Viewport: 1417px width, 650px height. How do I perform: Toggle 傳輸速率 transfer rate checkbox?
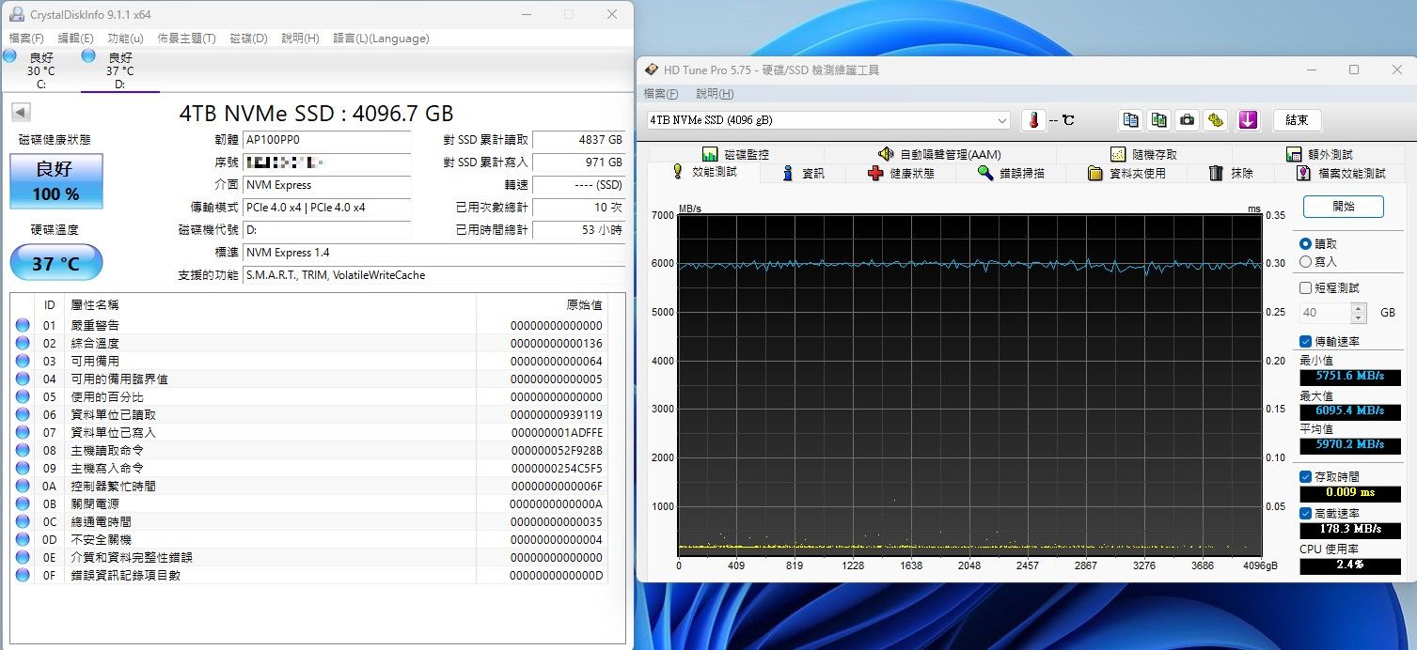1305,341
